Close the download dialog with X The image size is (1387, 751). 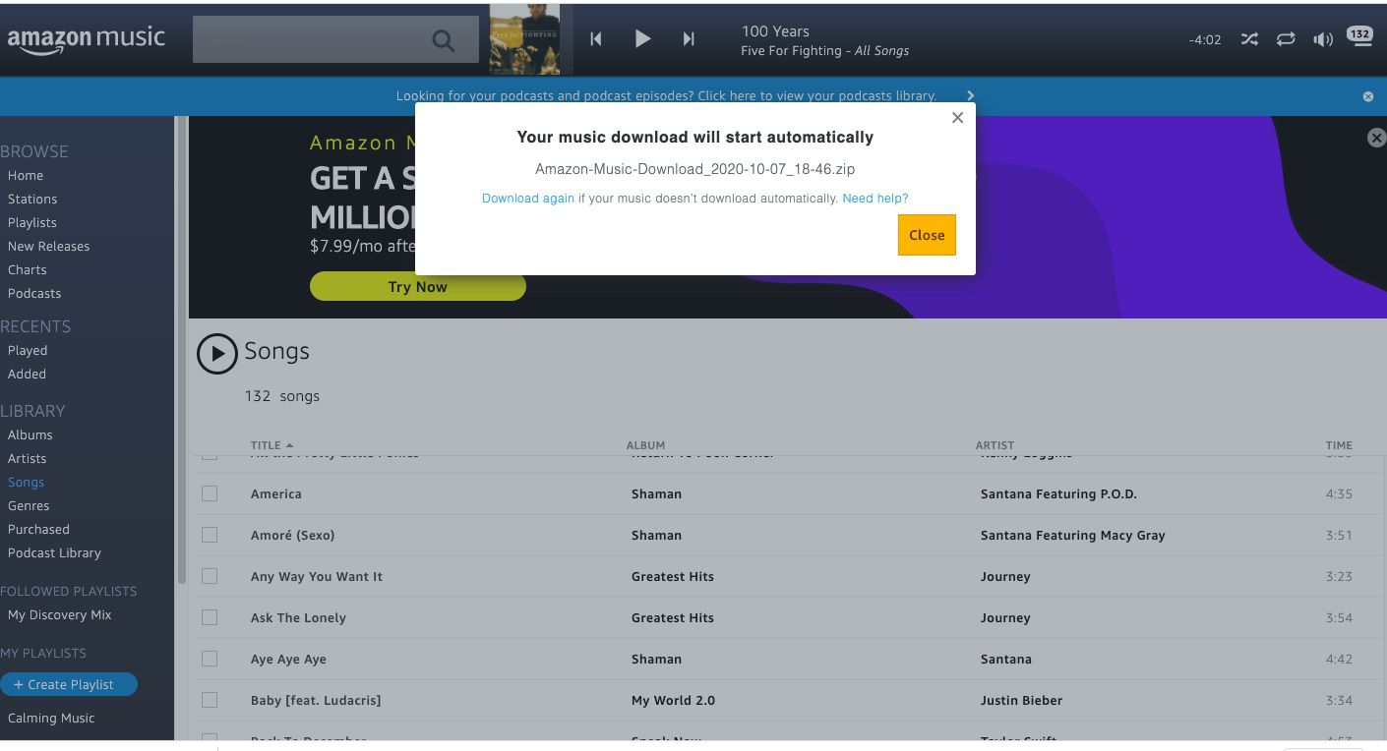click(957, 118)
